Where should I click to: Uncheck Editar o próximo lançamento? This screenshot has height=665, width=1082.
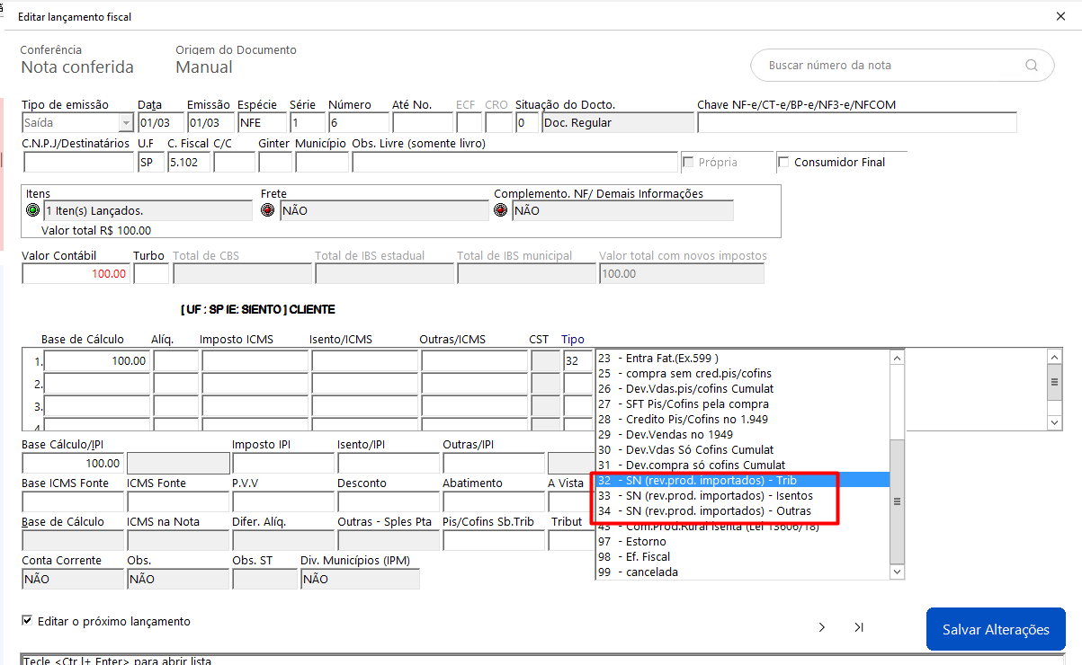(x=27, y=621)
